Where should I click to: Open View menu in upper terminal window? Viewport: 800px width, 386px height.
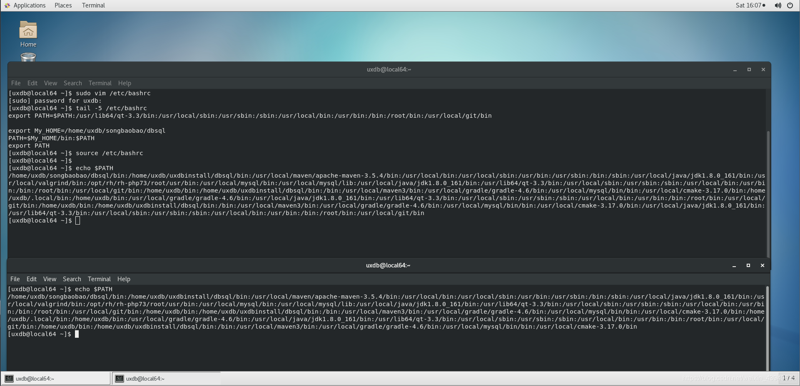click(50, 83)
